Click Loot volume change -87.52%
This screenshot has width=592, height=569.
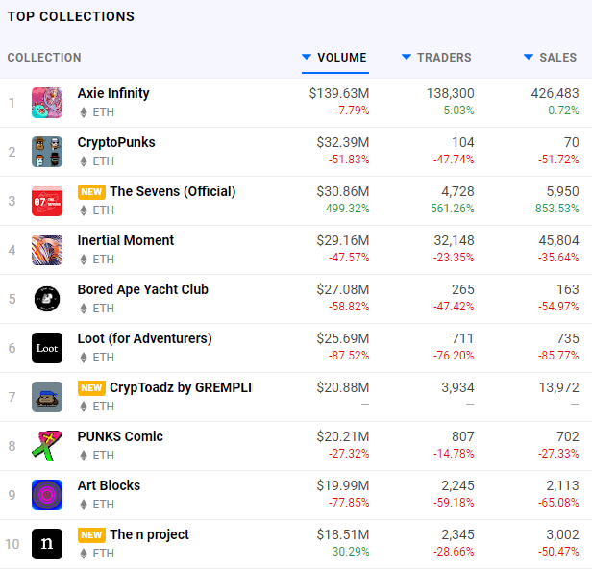[x=349, y=356]
